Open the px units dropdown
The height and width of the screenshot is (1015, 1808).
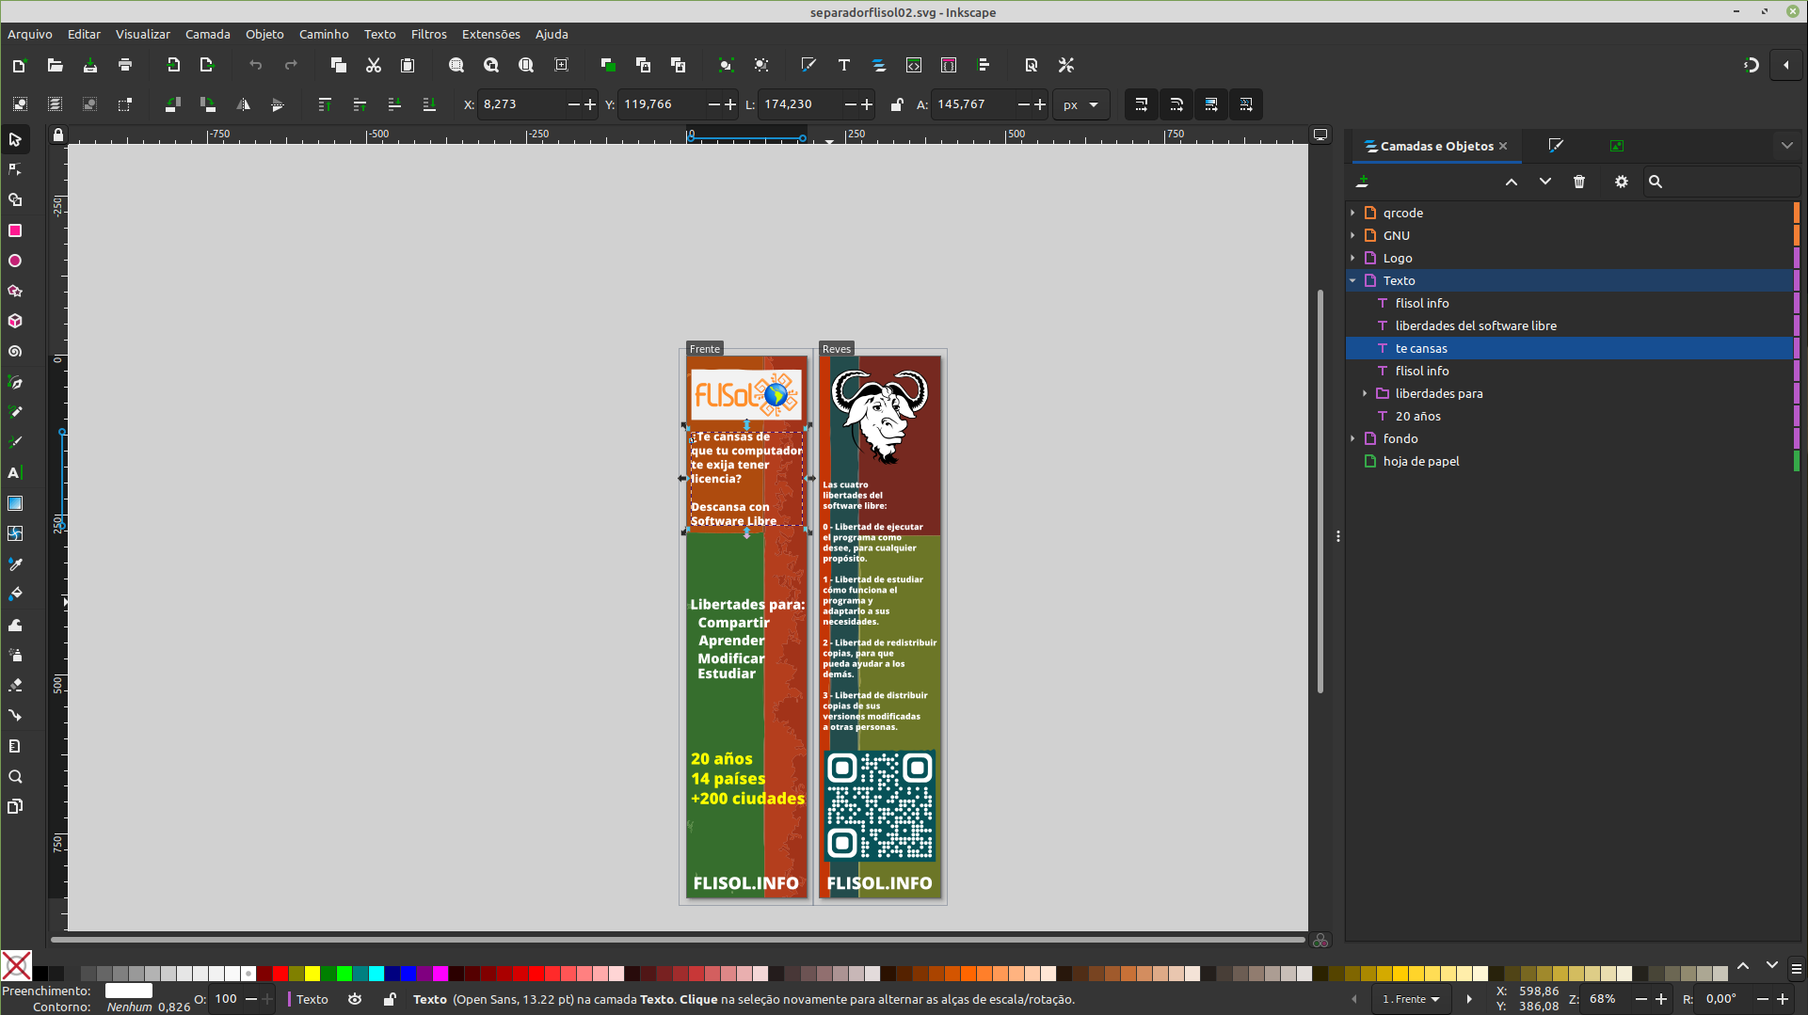point(1080,104)
